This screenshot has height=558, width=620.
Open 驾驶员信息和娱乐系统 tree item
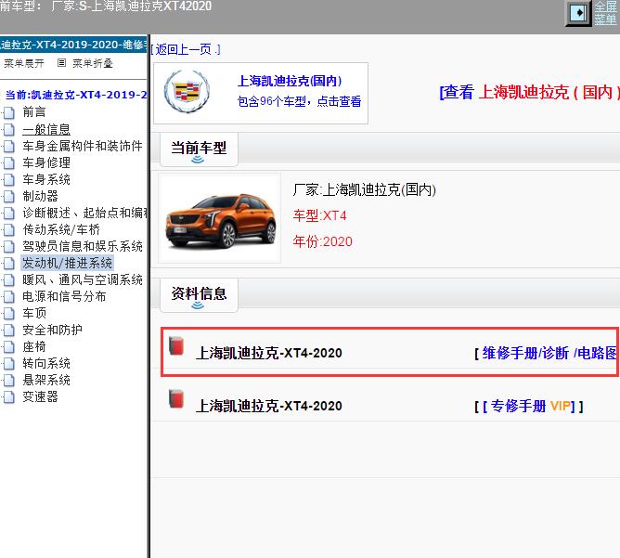click(x=83, y=246)
